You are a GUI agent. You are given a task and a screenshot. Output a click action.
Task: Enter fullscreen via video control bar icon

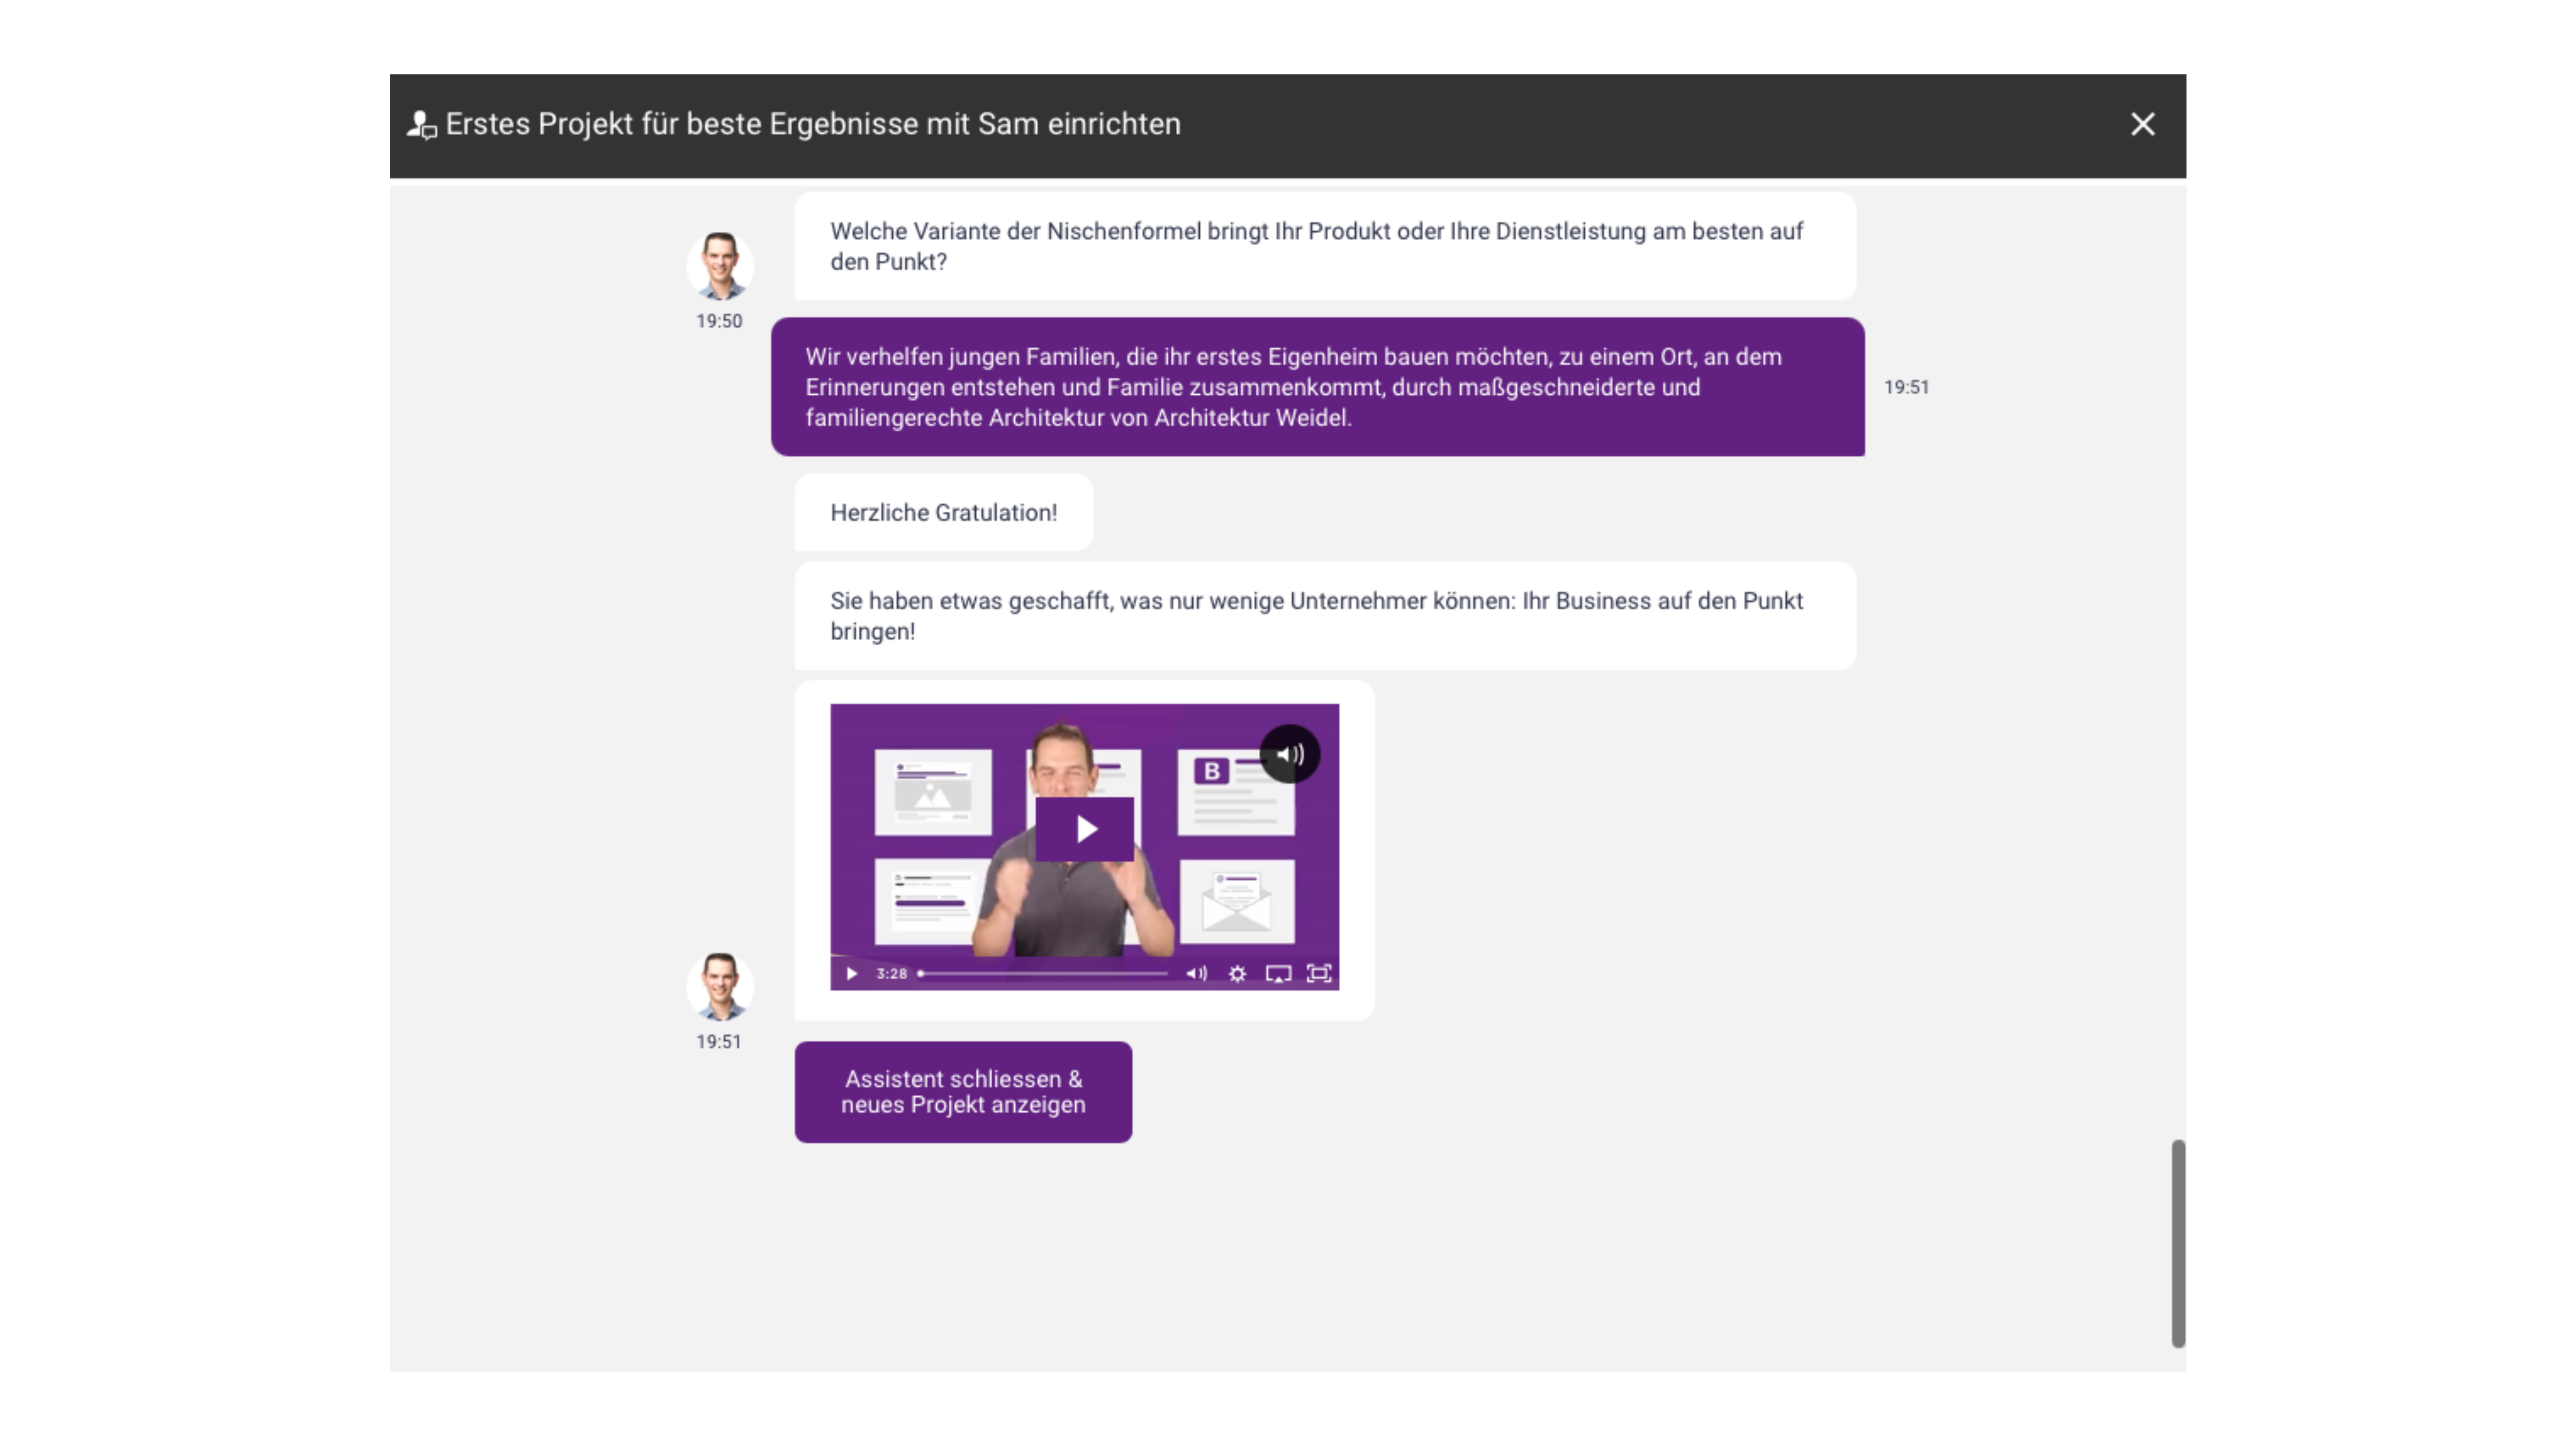pyautogui.click(x=1319, y=973)
